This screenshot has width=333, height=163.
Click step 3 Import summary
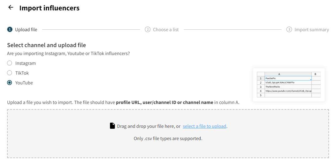click(x=308, y=29)
